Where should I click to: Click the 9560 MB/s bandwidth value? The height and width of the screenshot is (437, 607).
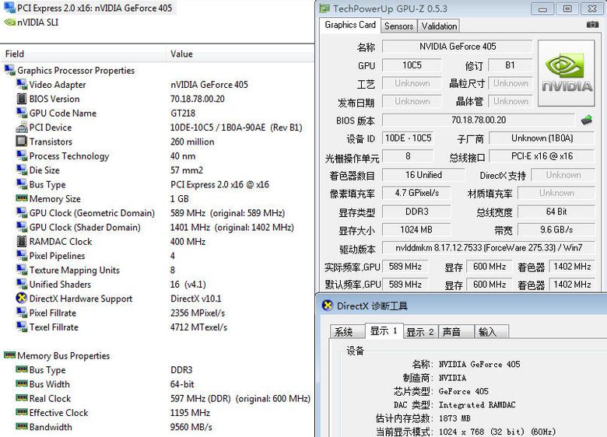tap(191, 427)
